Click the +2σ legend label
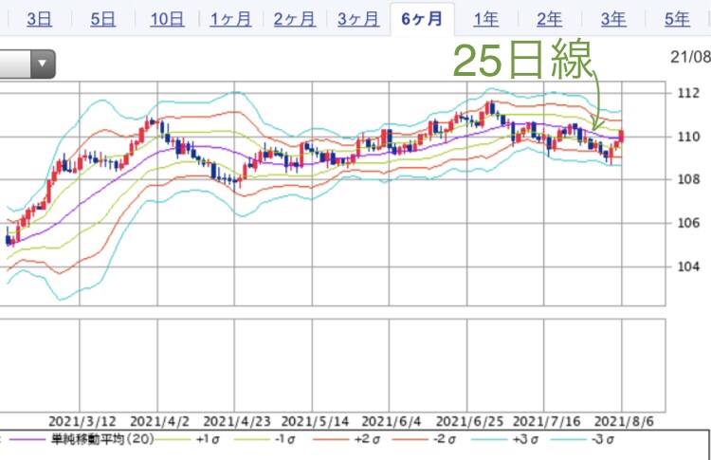Screen dimensions: 711x460 (x=367, y=439)
